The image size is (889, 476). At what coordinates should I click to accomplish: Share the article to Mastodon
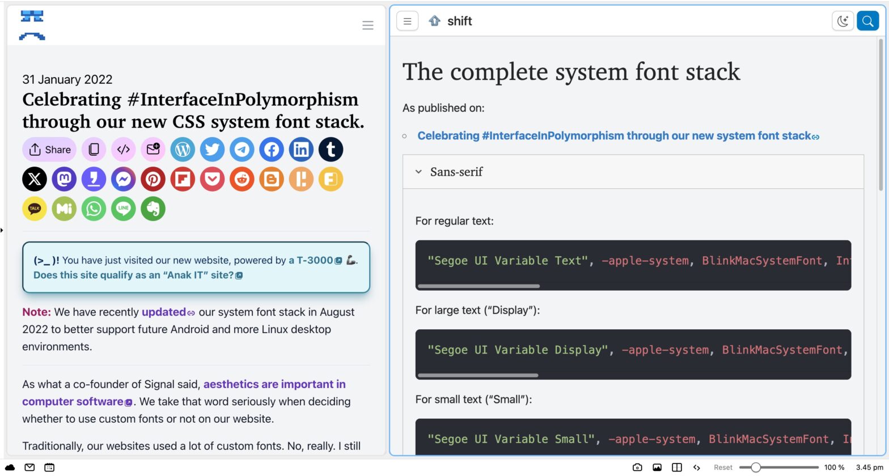(x=64, y=179)
